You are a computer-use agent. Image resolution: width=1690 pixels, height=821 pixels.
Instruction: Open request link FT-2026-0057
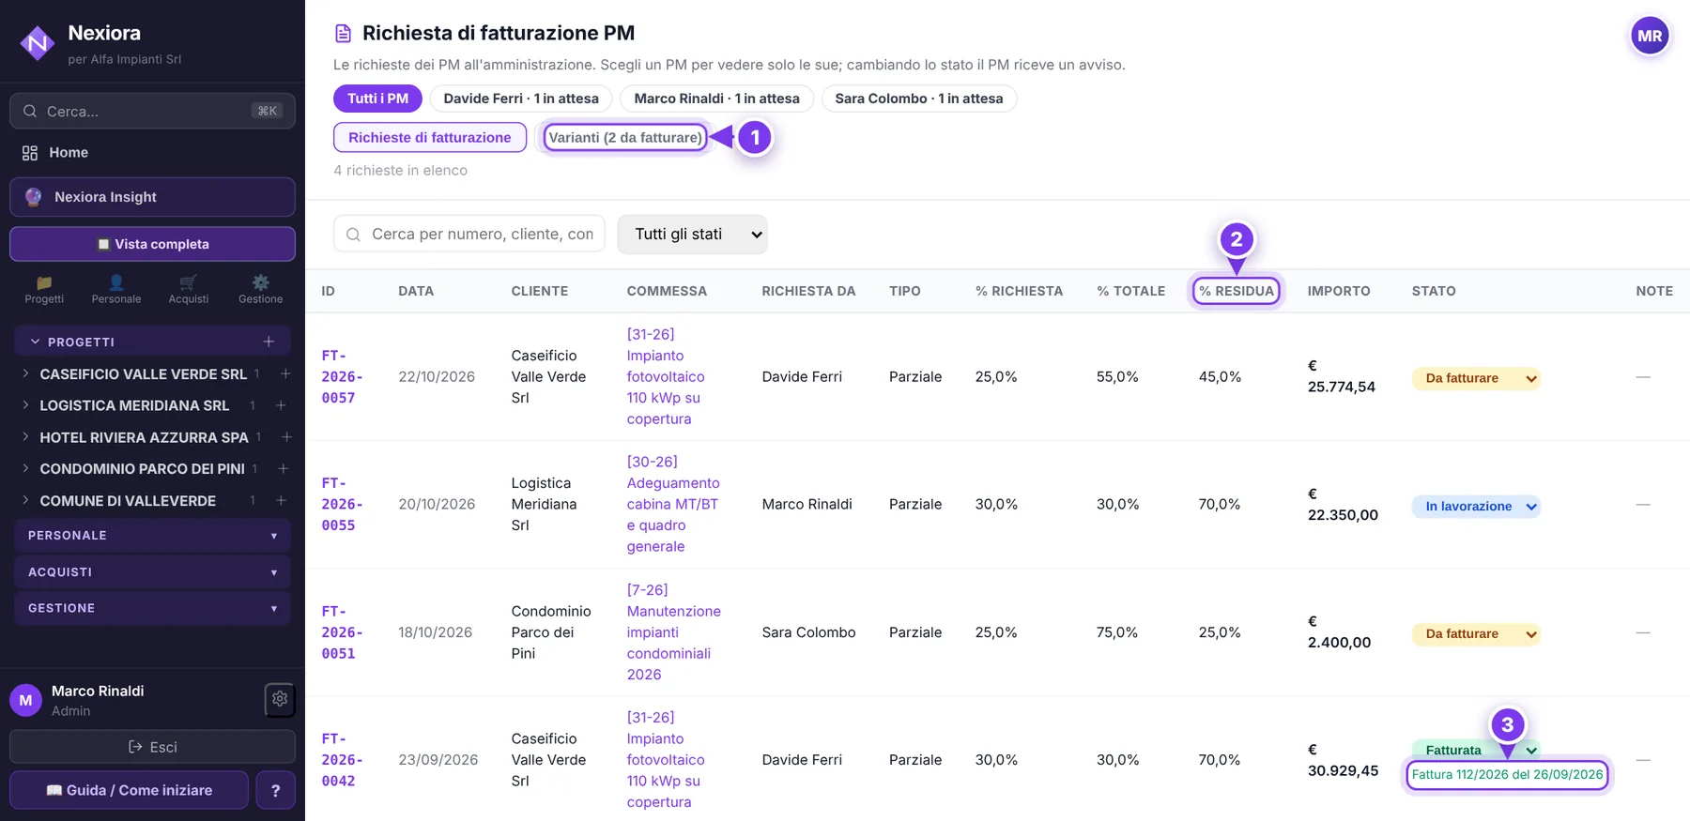pos(342,376)
